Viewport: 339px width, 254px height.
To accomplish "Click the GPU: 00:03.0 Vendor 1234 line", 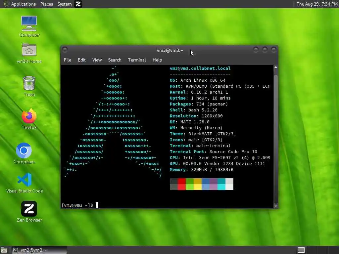I will [218, 163].
